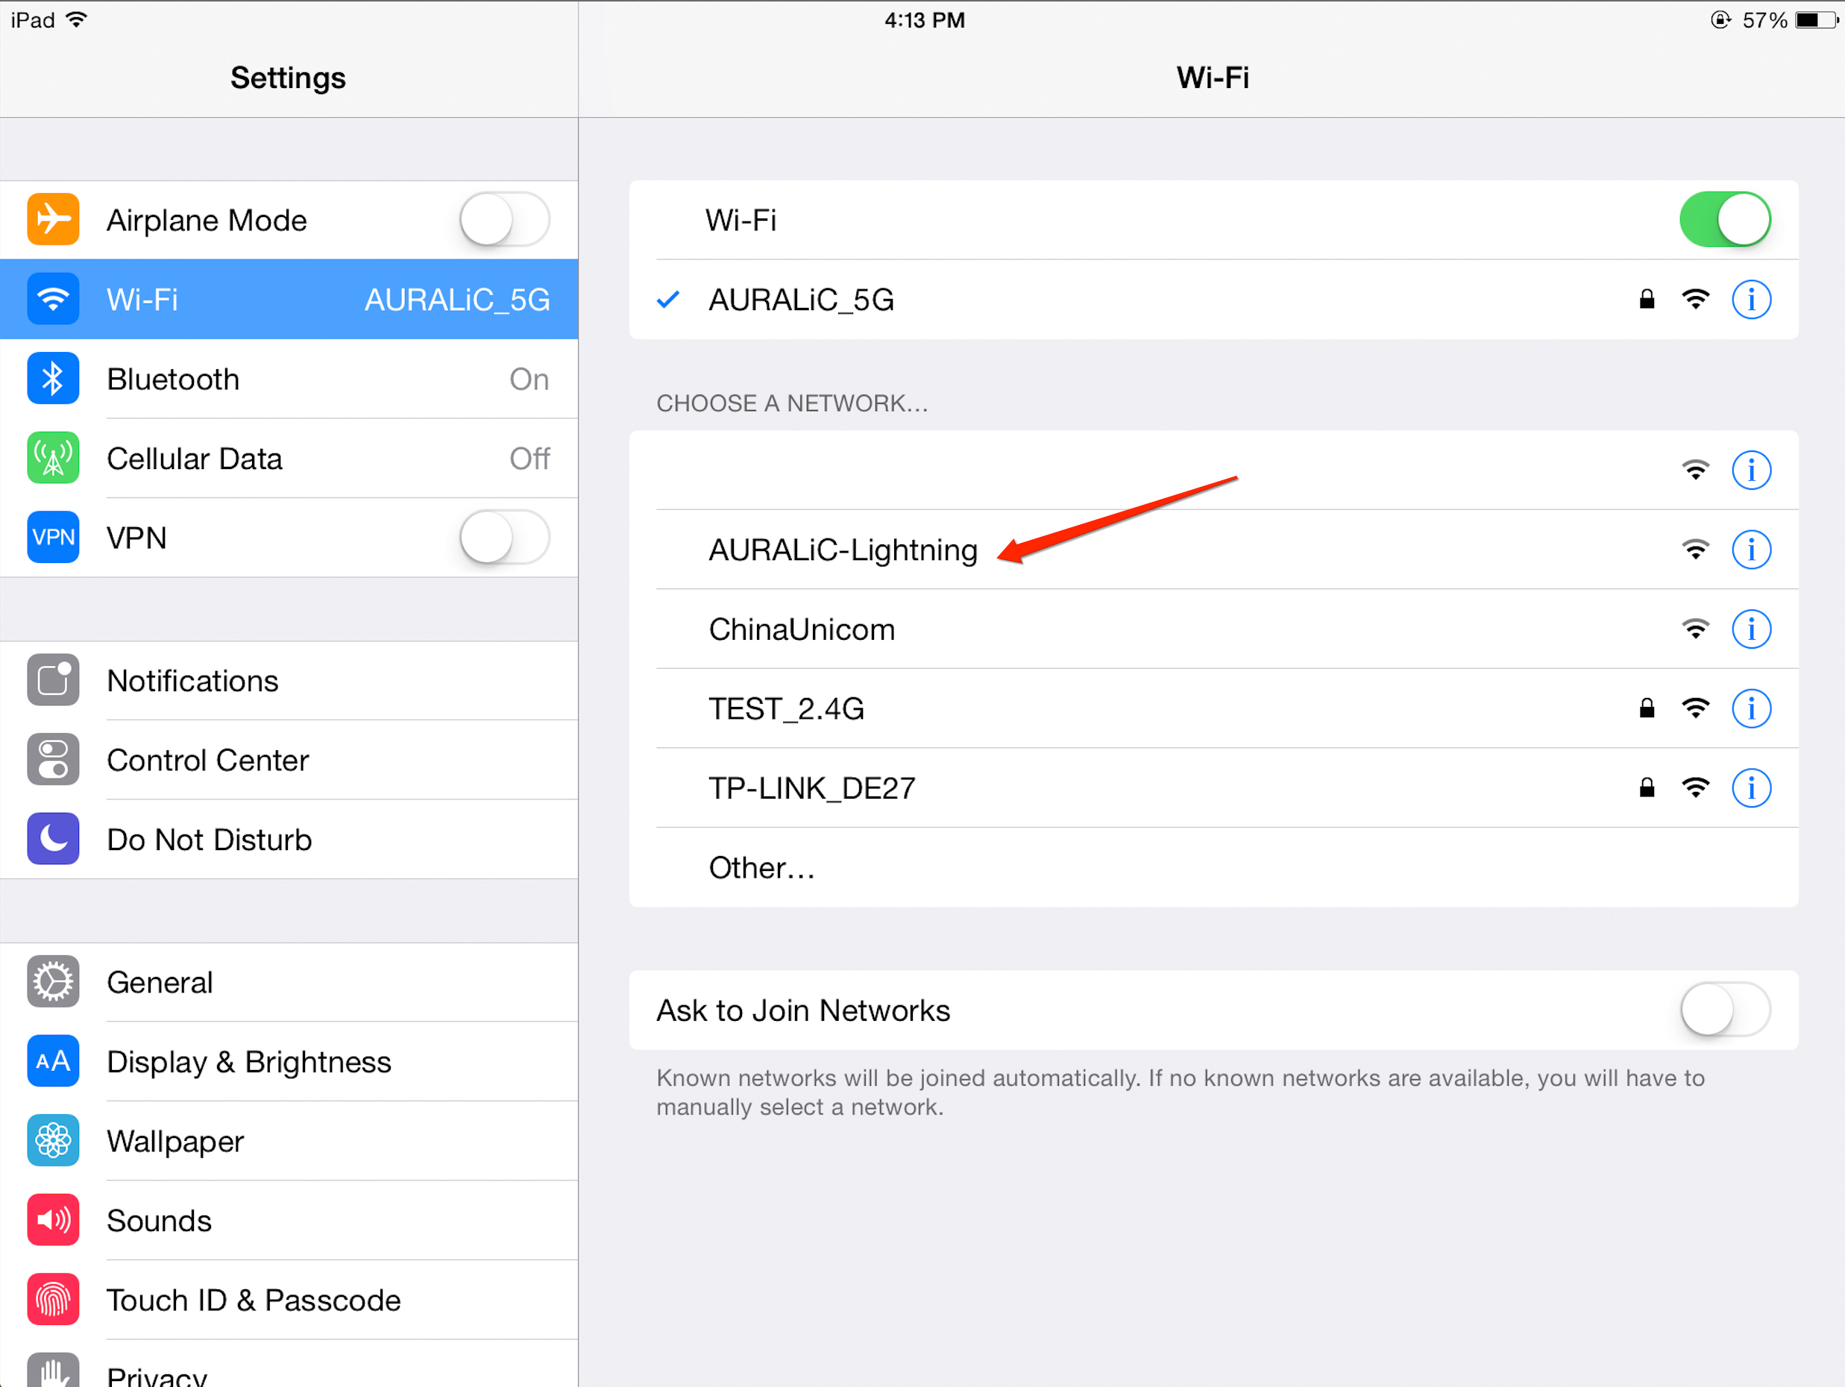
Task: Open Notifications settings
Action: (x=289, y=681)
